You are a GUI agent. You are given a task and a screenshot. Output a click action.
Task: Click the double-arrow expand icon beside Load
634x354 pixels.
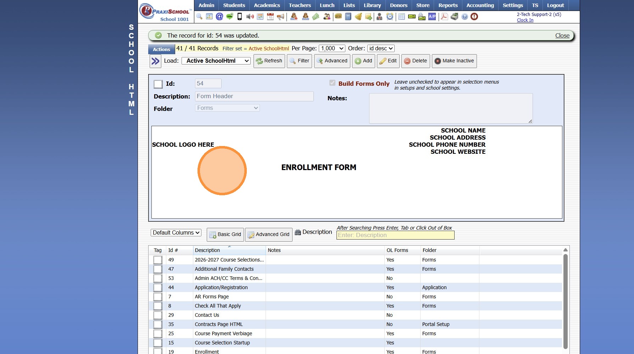click(155, 61)
